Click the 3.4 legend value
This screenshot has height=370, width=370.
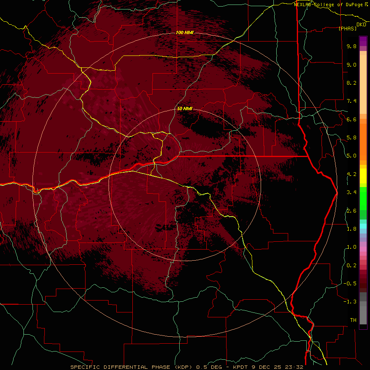click(351, 192)
